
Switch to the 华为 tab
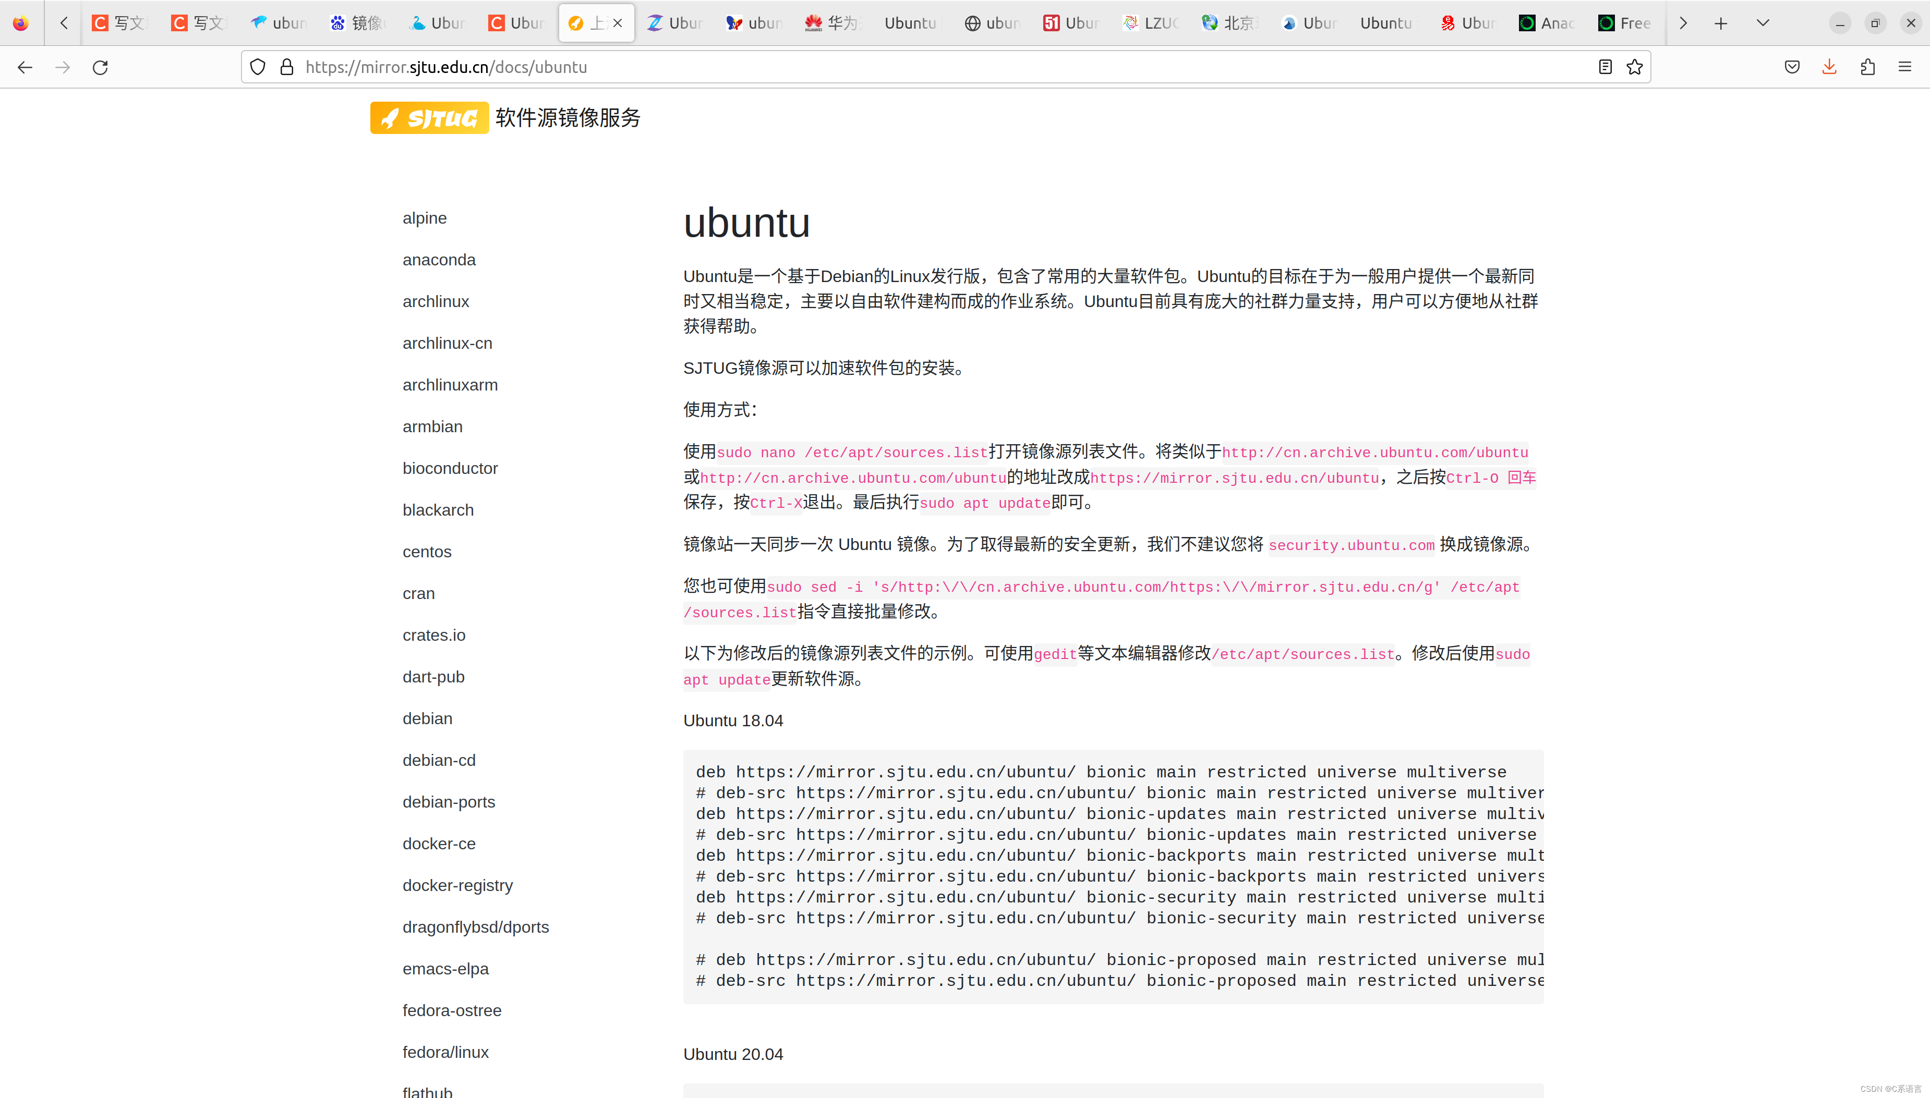[x=833, y=23]
